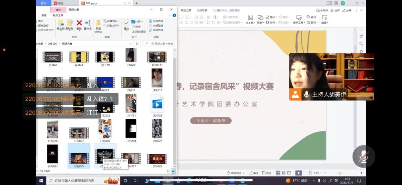Select the video file (5)负141
402x185 pixels.
coord(157,59)
